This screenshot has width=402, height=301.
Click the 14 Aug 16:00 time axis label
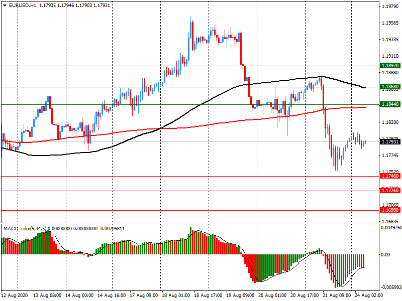(112, 295)
